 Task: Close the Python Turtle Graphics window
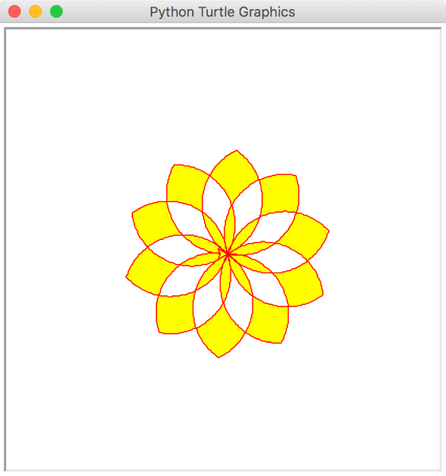point(14,11)
